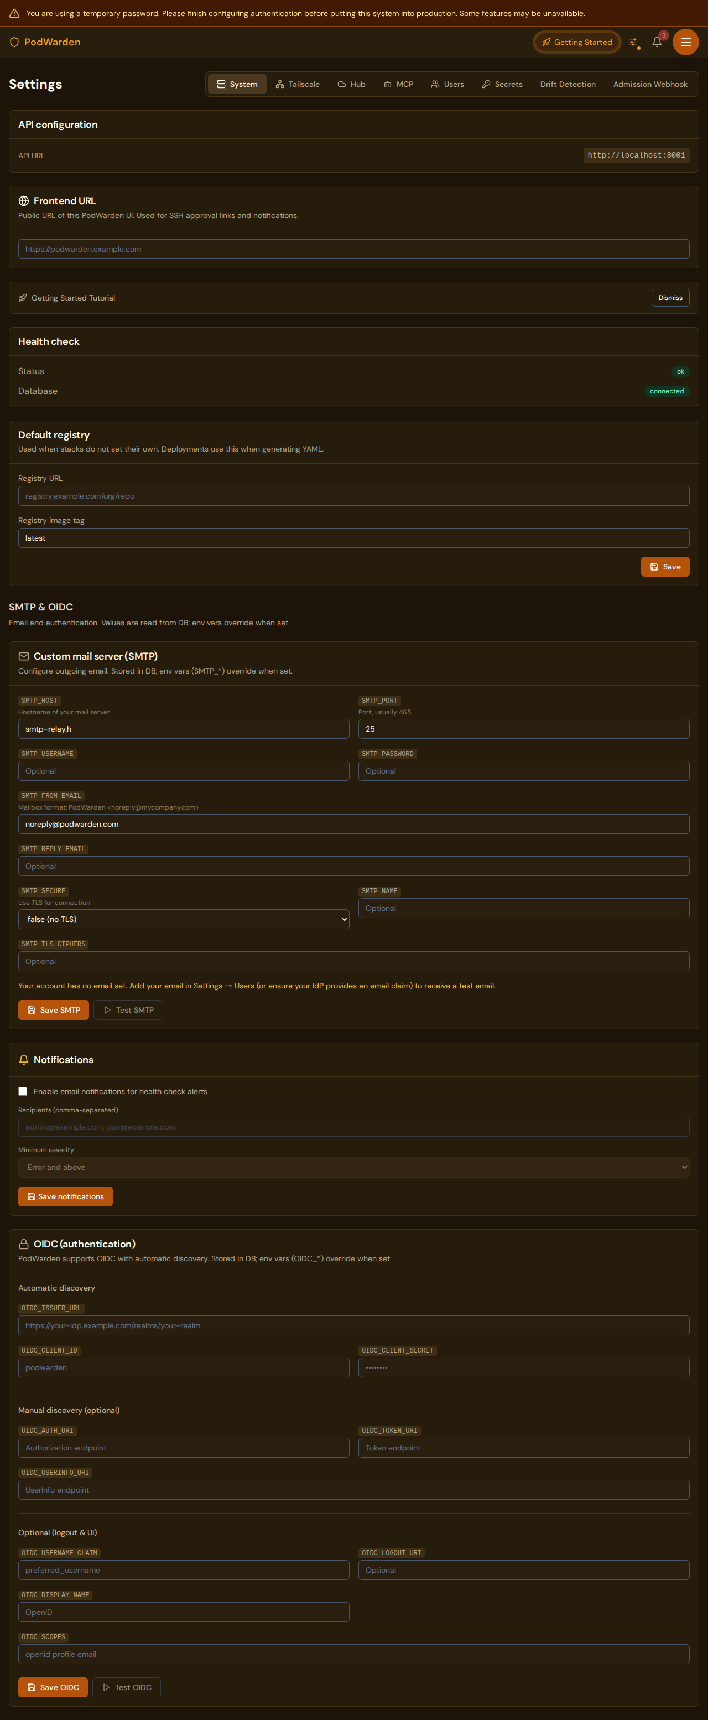The image size is (708, 1720).
Task: Open the Hub tab
Action: [x=352, y=84]
